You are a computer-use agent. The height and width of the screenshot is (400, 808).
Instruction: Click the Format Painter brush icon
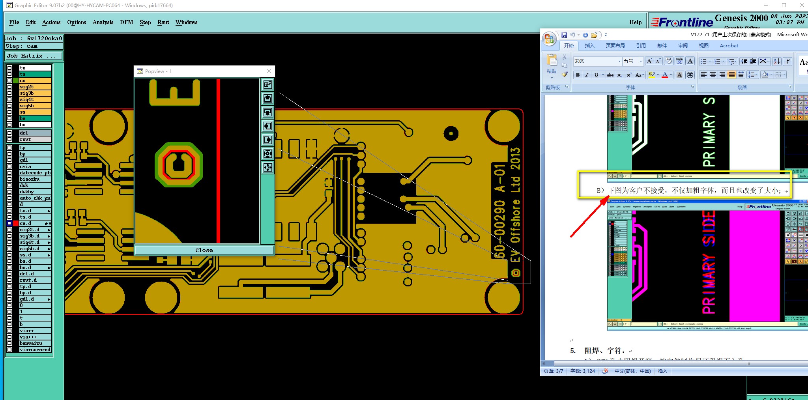(565, 74)
